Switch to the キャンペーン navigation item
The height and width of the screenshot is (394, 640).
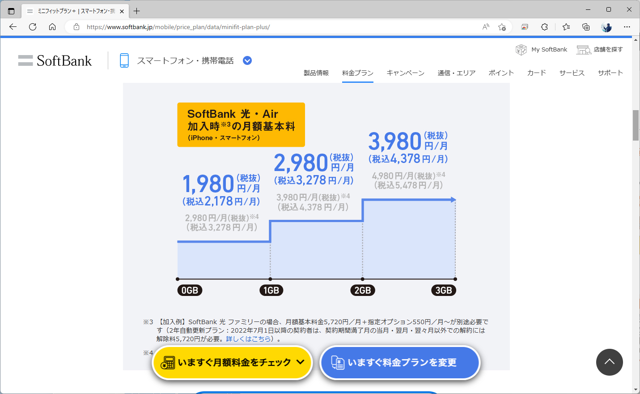pos(405,73)
